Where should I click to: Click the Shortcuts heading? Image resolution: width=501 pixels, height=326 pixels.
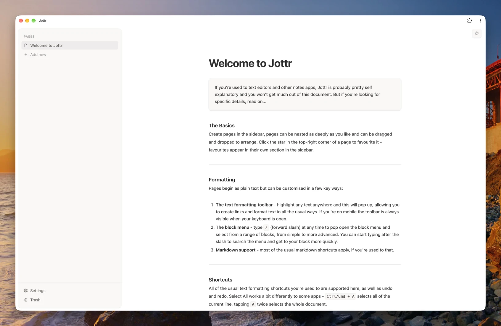point(220,280)
